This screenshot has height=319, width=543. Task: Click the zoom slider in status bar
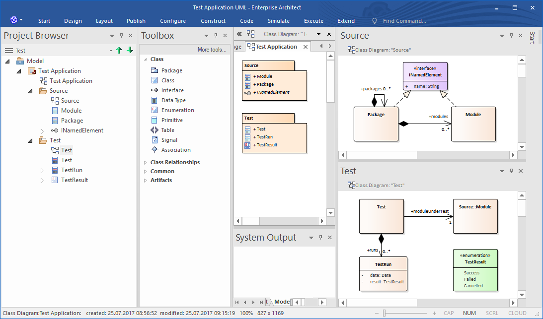point(384,313)
